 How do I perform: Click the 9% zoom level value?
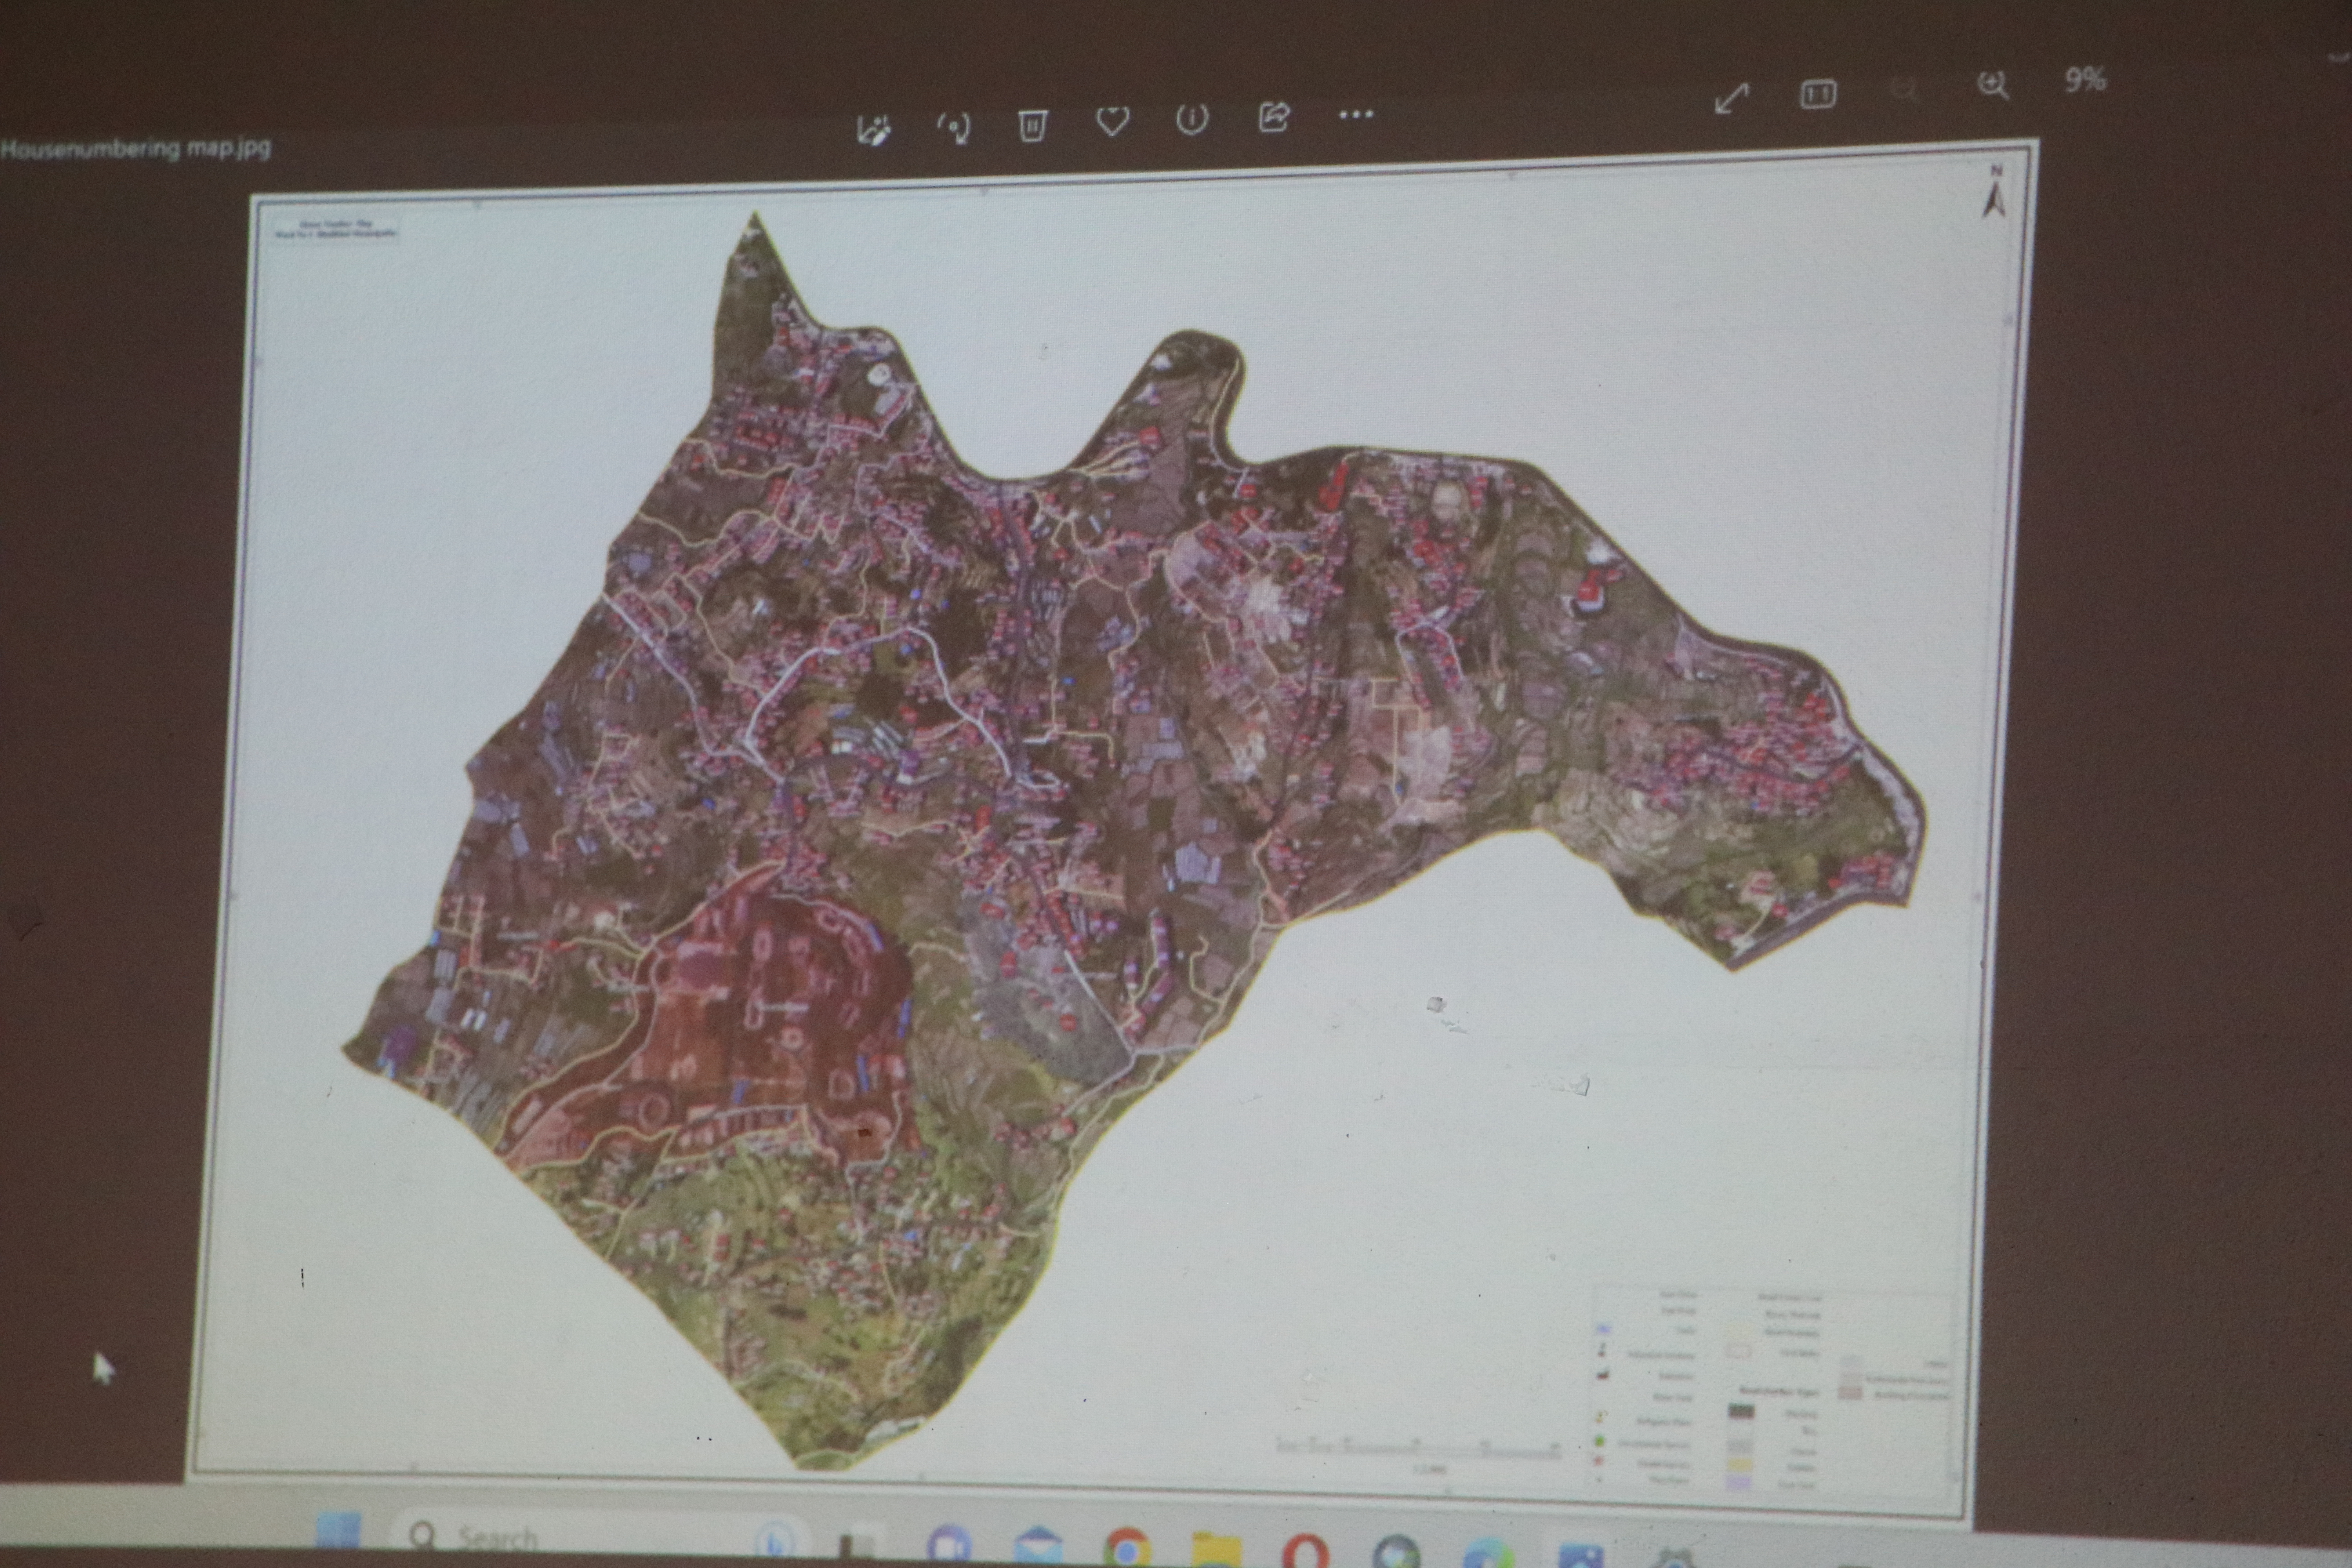click(x=2086, y=80)
